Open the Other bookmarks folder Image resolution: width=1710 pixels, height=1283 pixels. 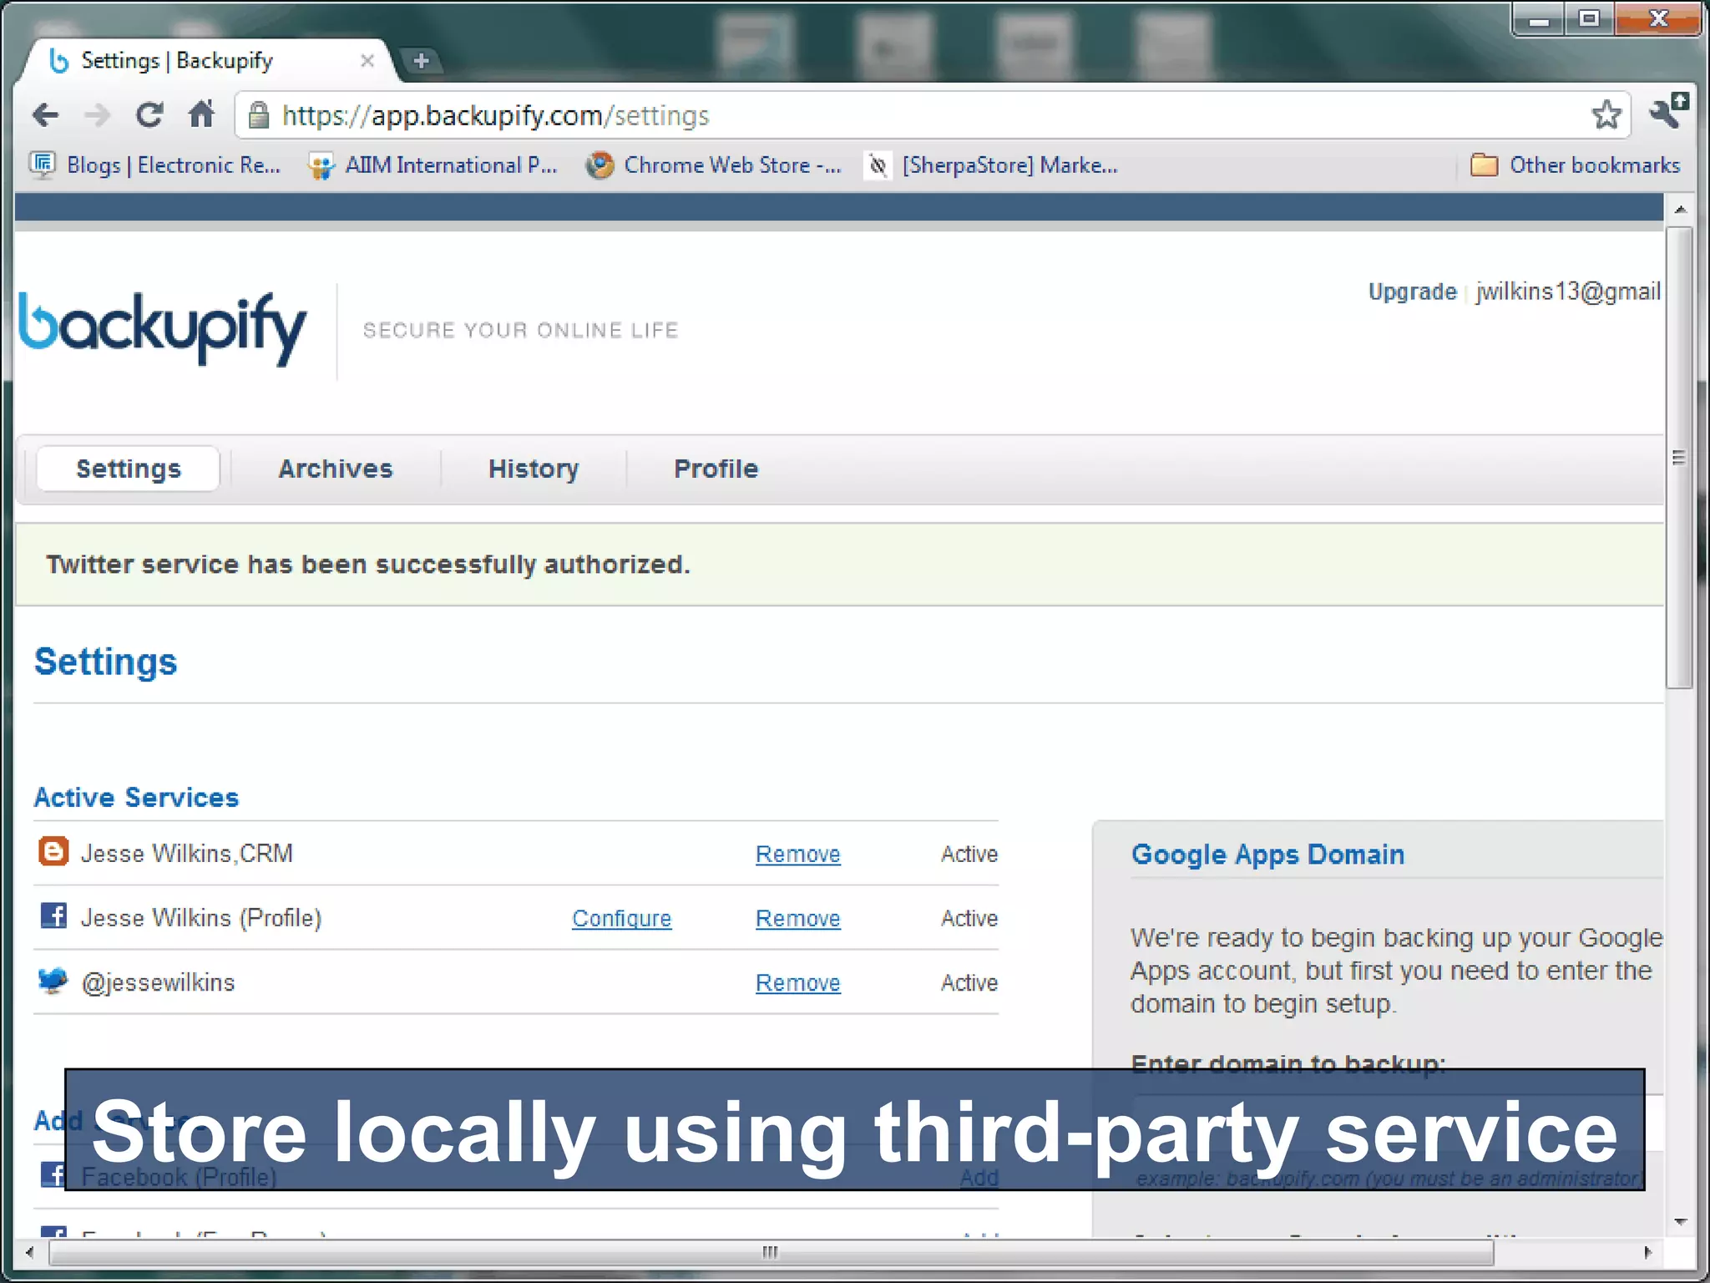1575,165
